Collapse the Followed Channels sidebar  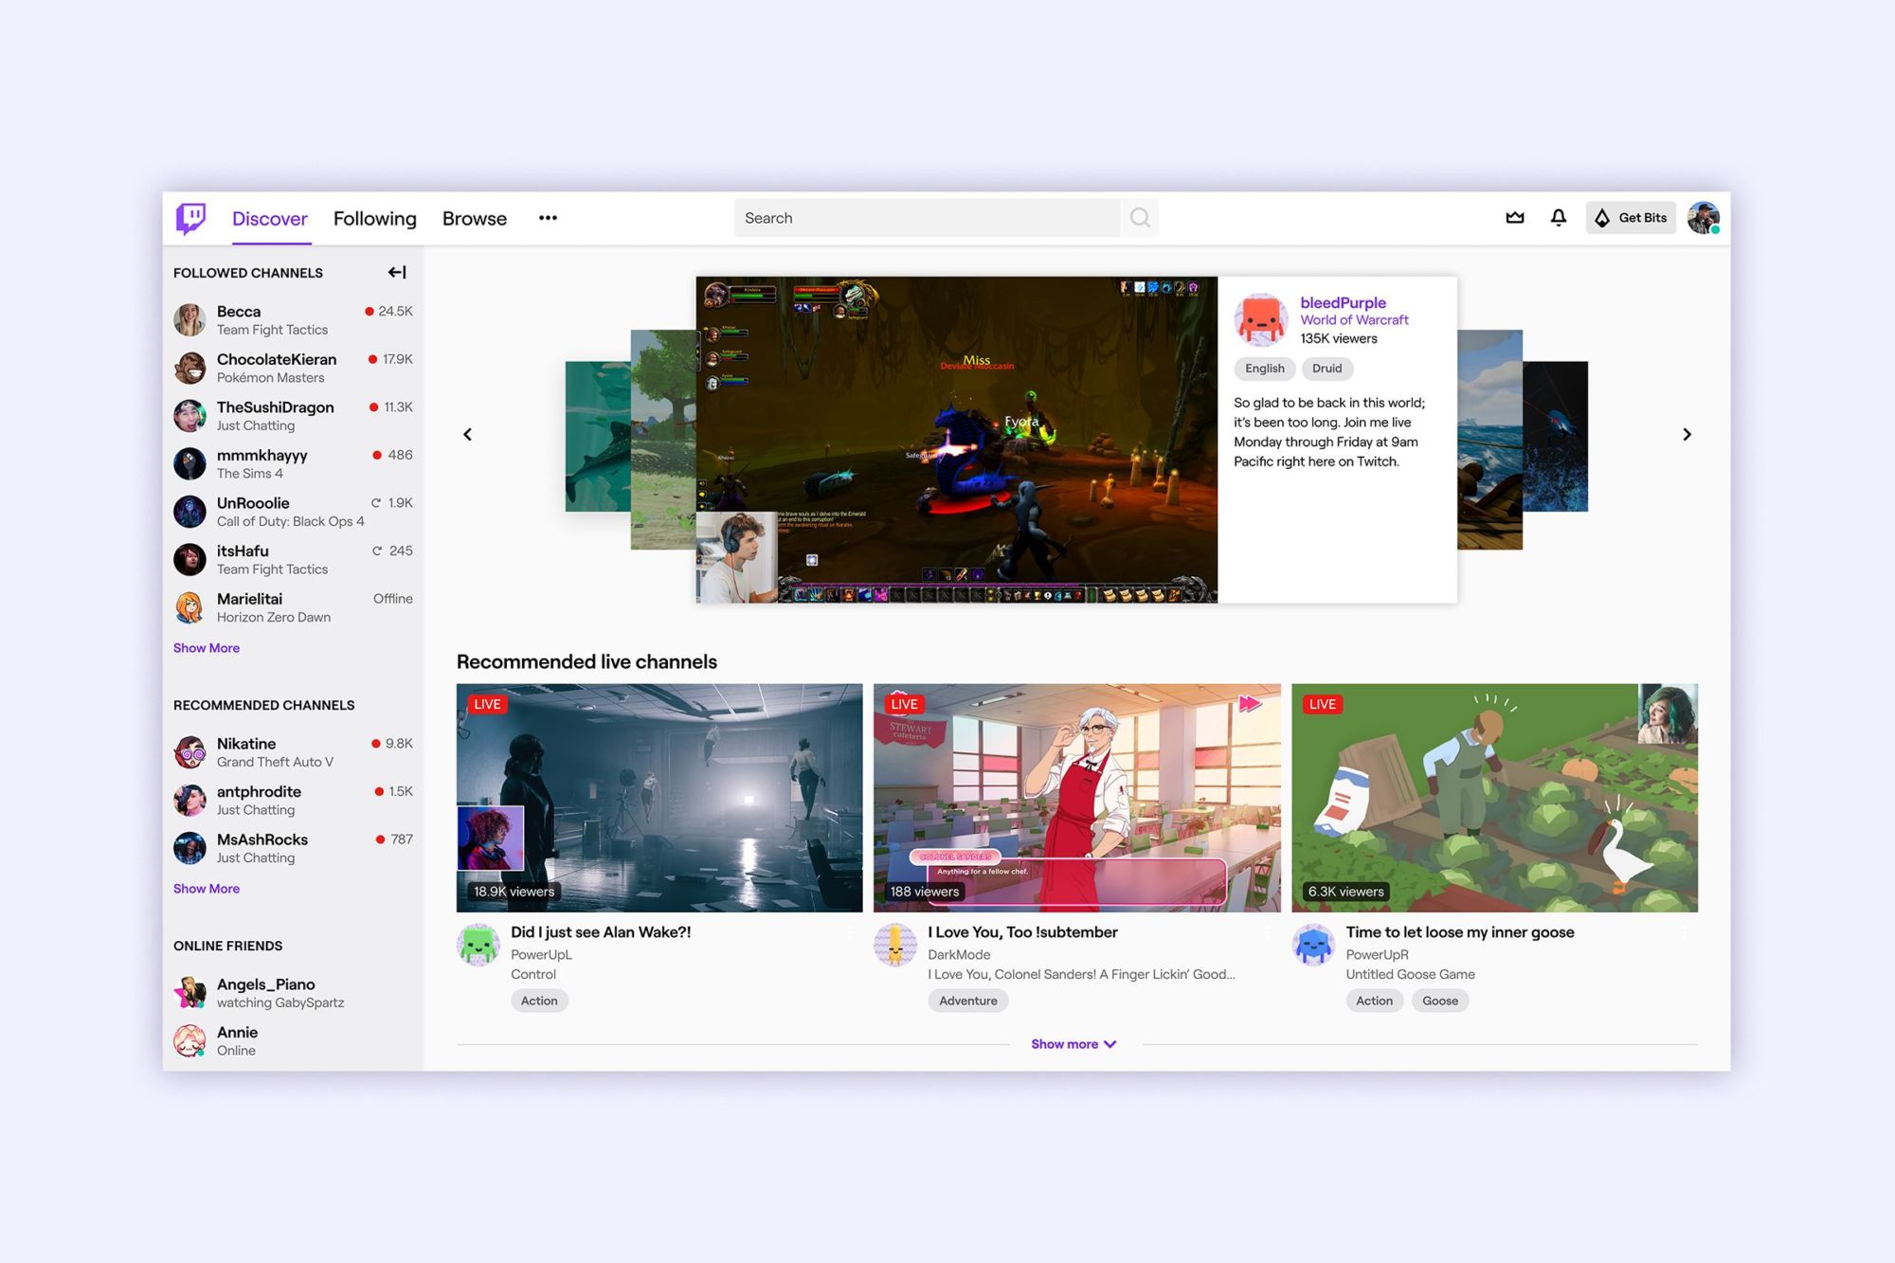click(397, 273)
